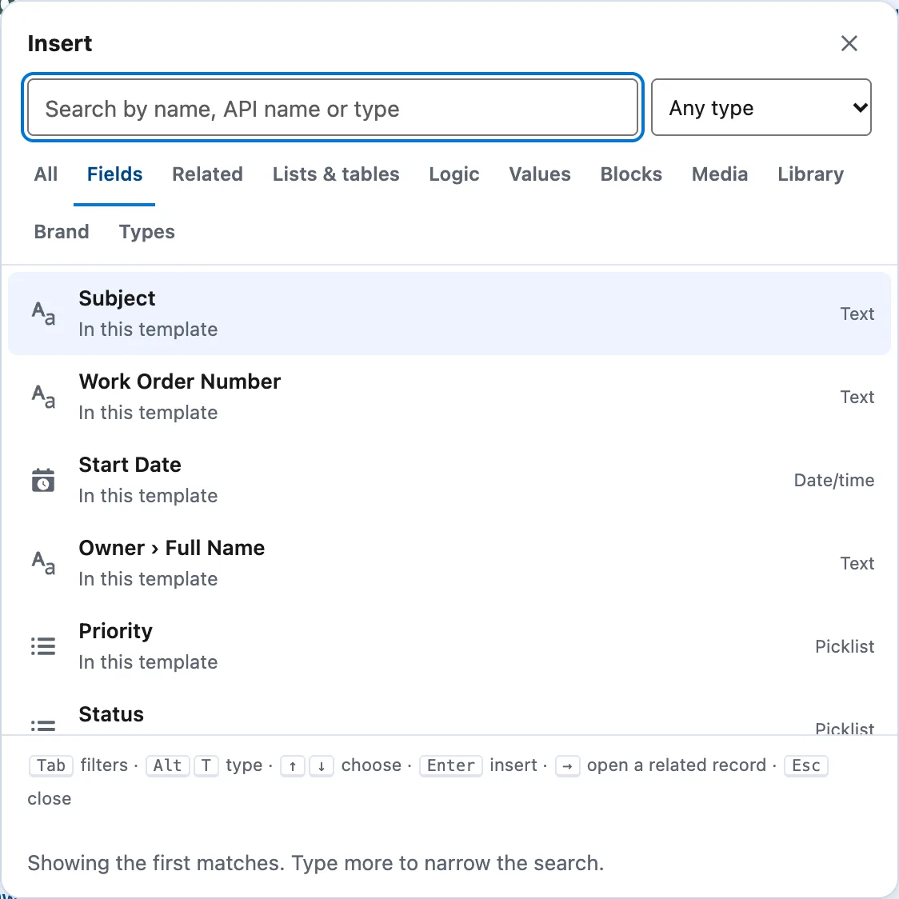Switch to the Media tab
Screen dimensions: 899x899
720,174
